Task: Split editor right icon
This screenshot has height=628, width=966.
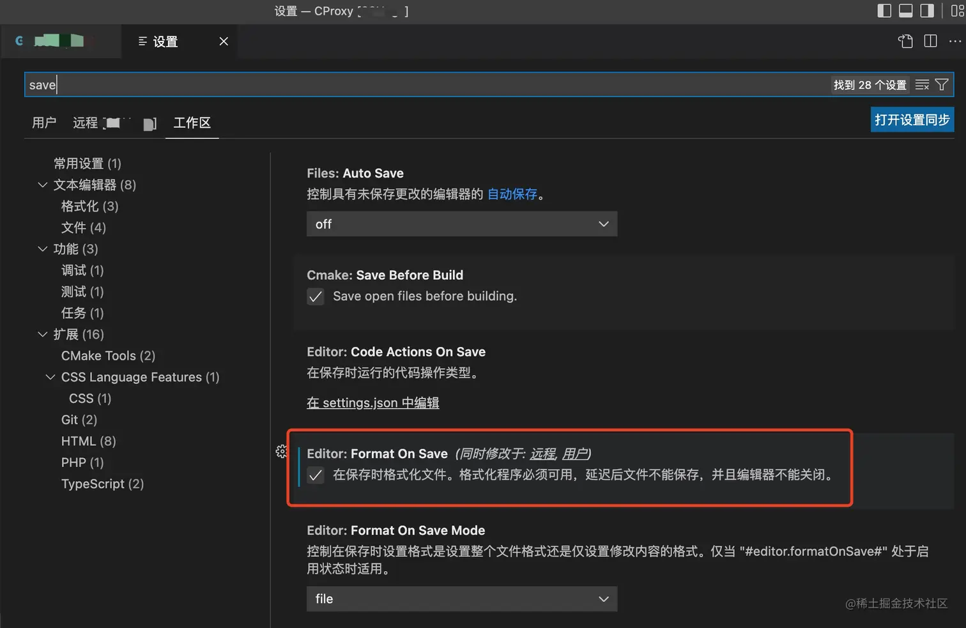Action: coord(931,42)
